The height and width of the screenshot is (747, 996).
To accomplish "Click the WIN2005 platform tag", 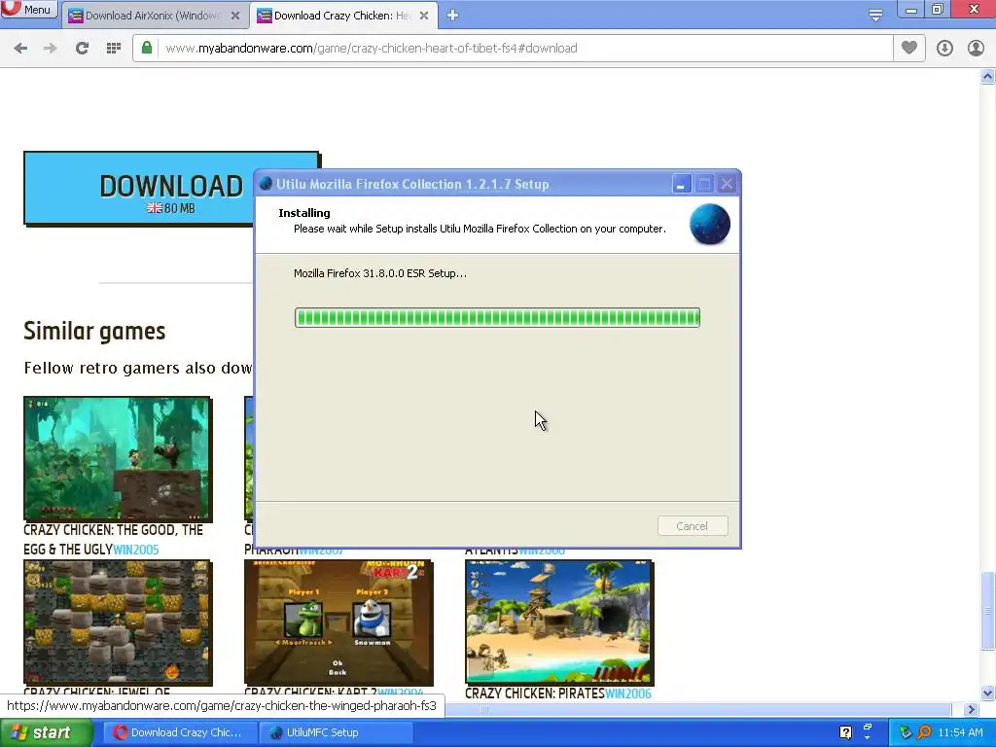I will click(136, 550).
